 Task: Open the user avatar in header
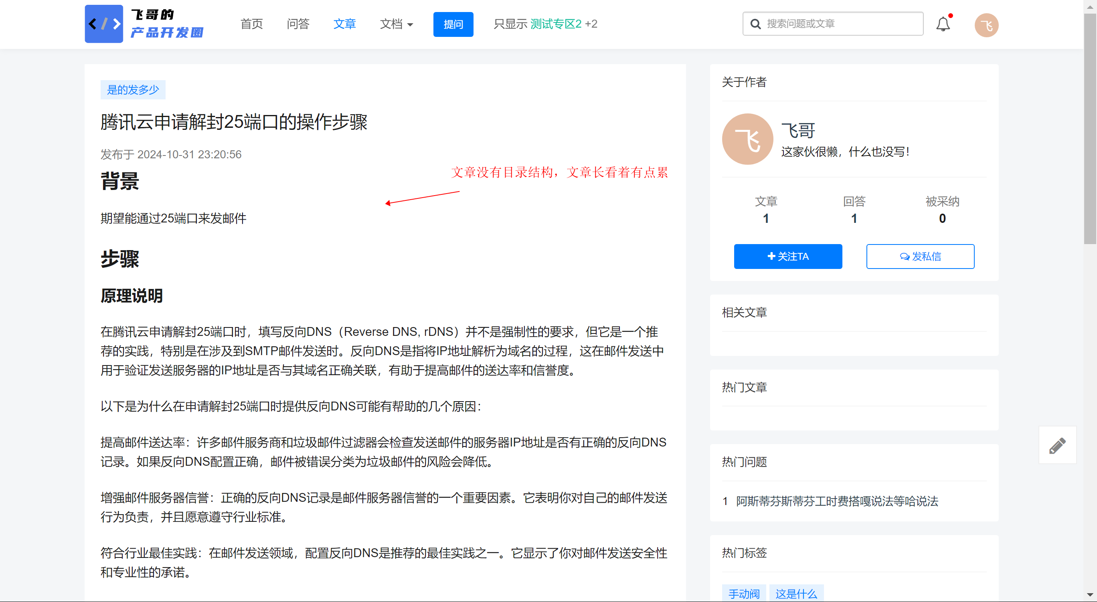click(986, 25)
